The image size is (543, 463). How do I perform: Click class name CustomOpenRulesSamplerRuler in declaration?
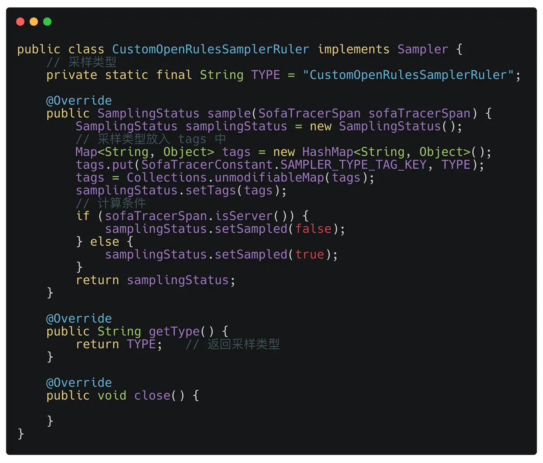pyautogui.click(x=211, y=50)
